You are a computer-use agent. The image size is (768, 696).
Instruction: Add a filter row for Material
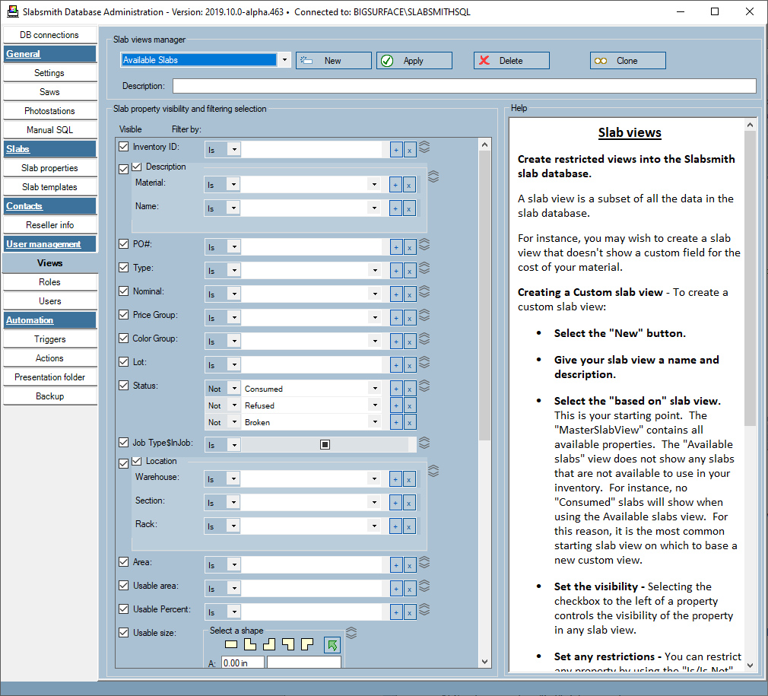pyautogui.click(x=395, y=185)
